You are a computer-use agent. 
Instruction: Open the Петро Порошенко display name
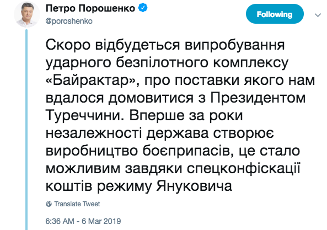[90, 8]
